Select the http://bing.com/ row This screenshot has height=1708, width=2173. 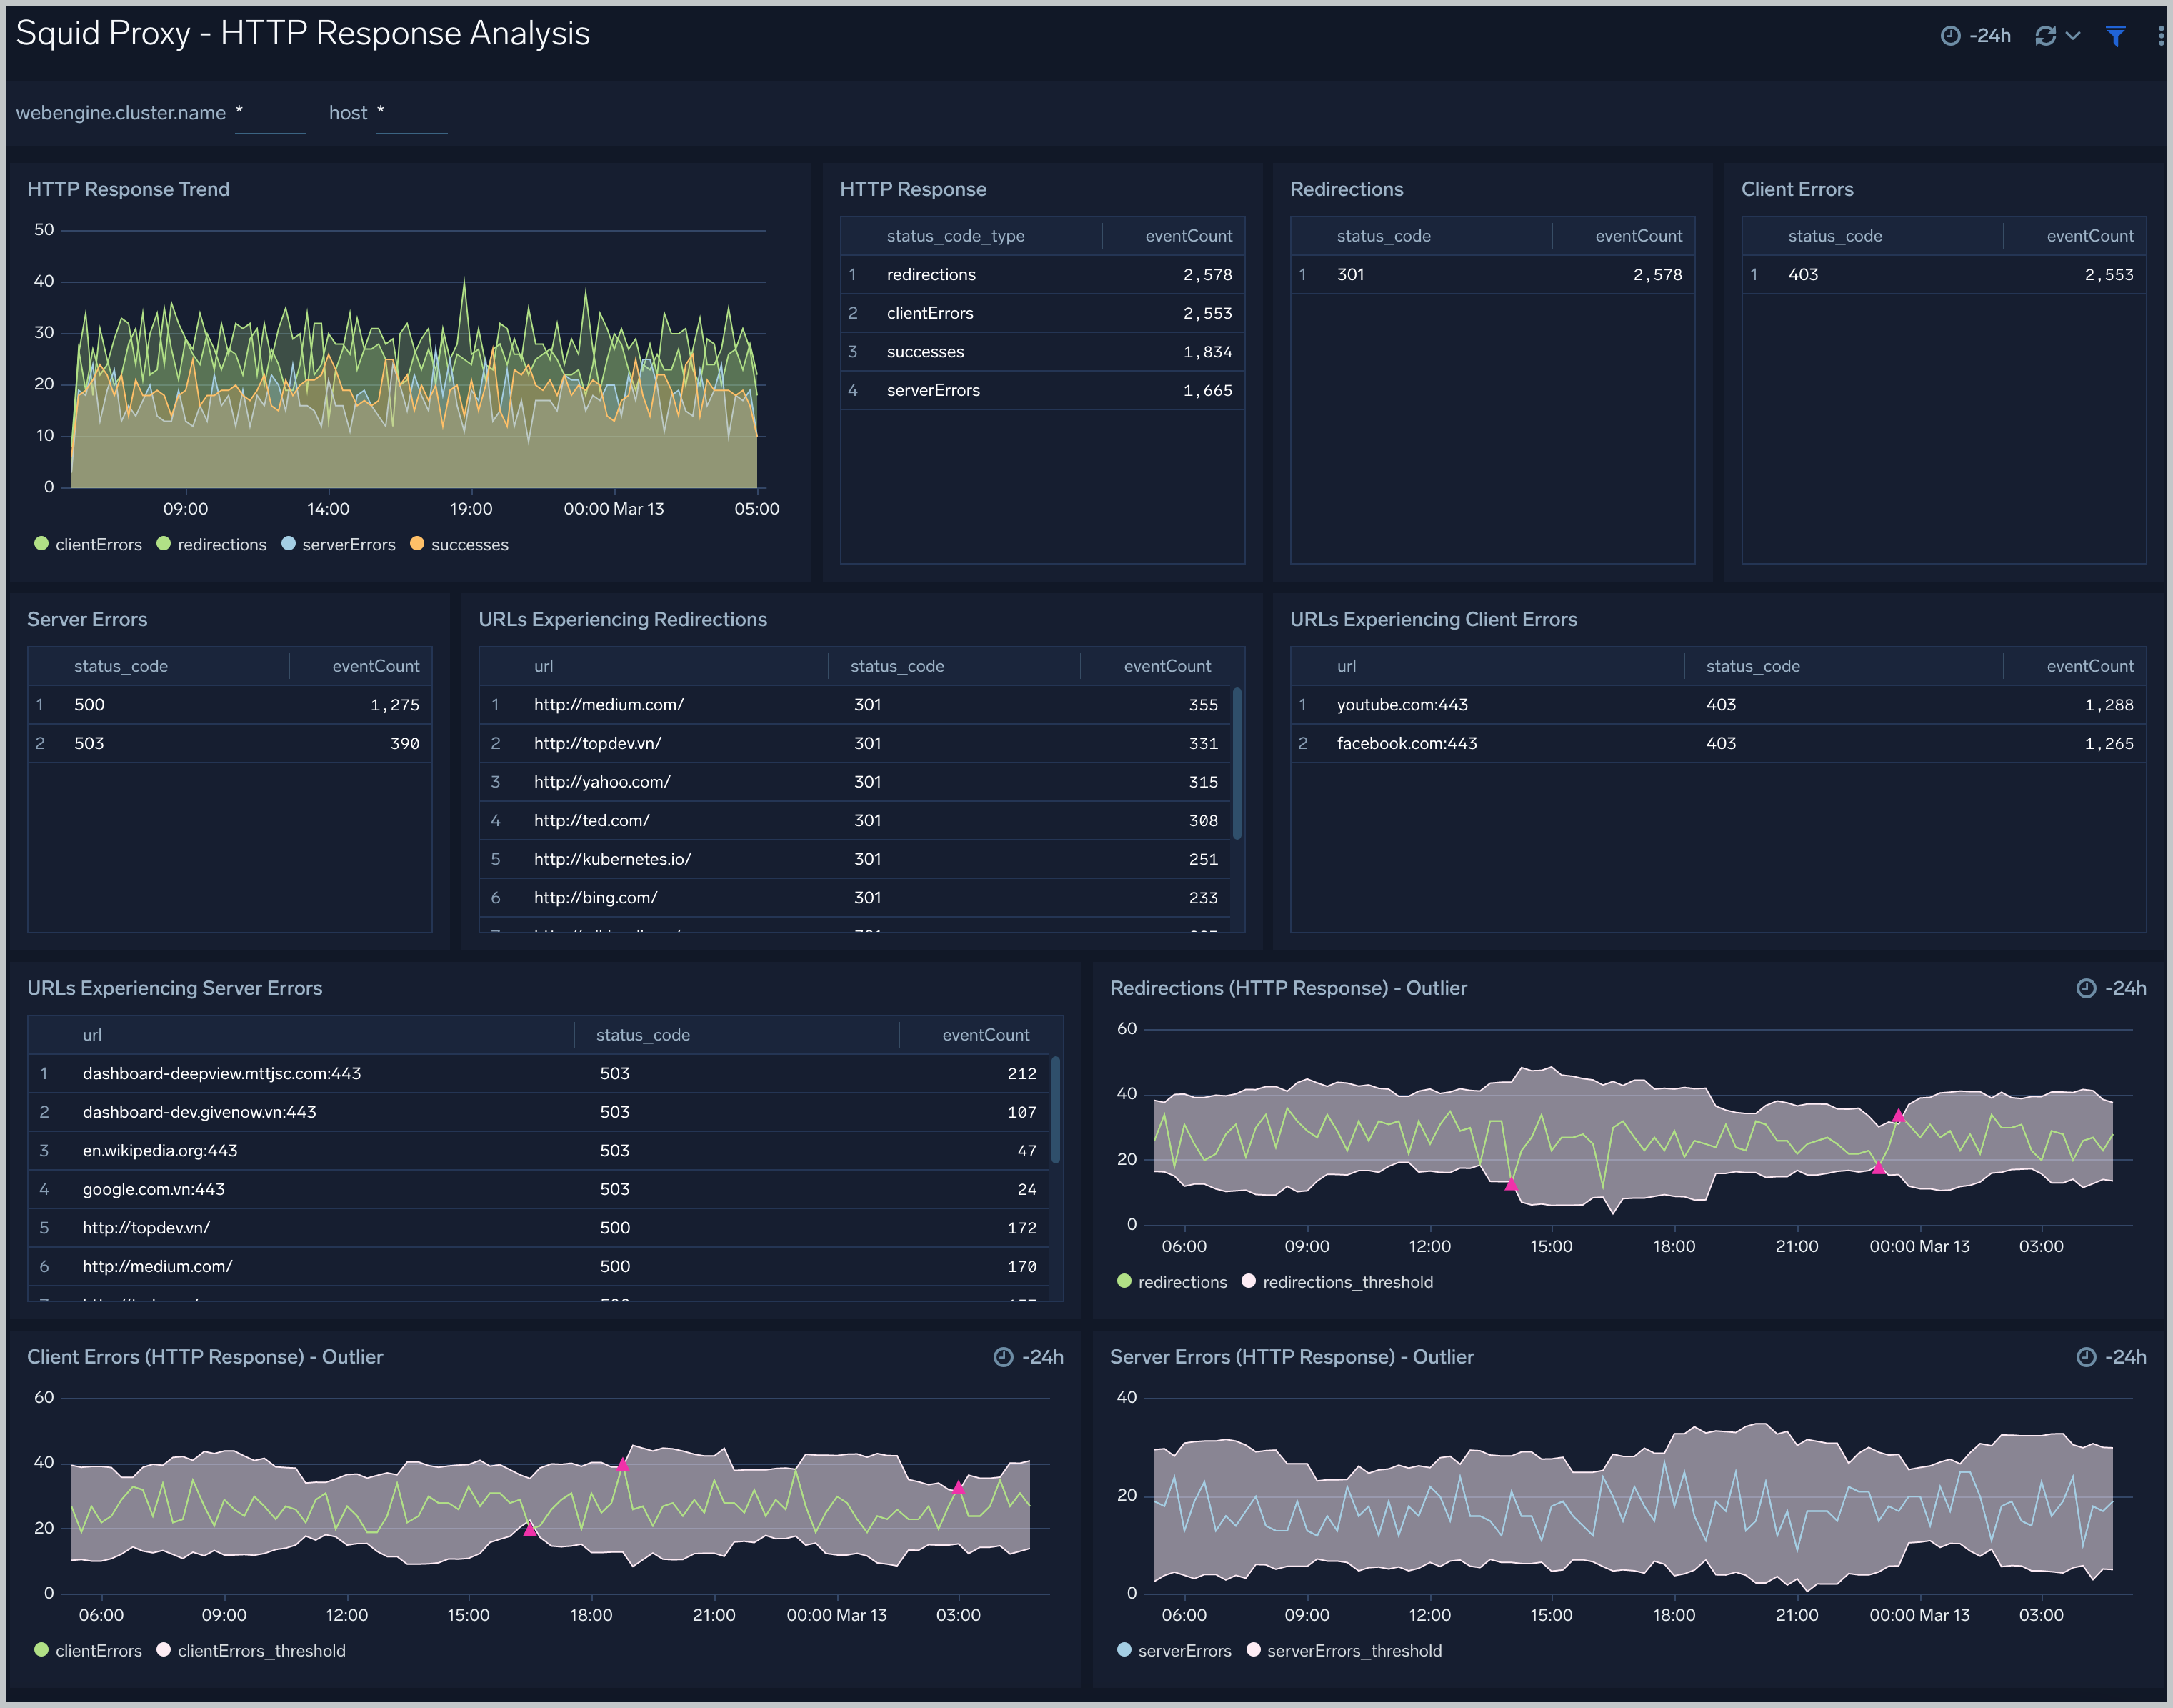(856, 898)
